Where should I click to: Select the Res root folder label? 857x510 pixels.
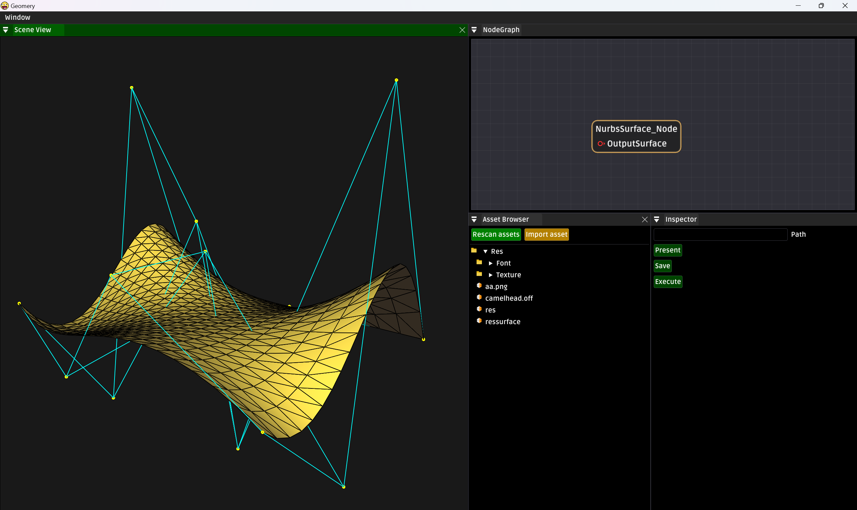pos(497,251)
